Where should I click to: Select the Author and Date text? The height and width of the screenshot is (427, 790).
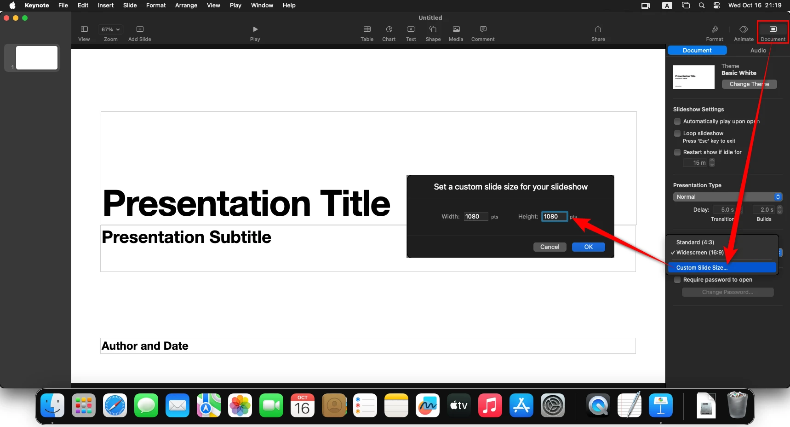(x=145, y=346)
